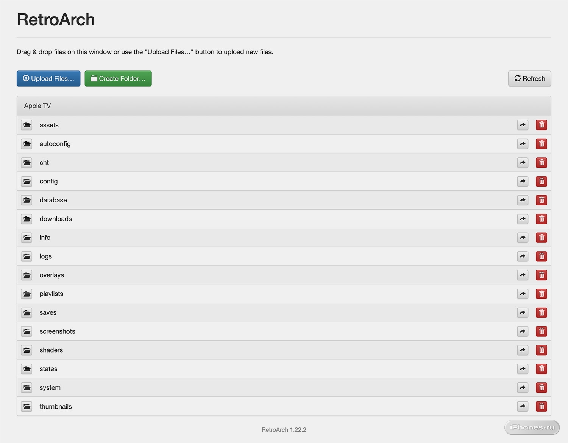Click the trash icon for assets folder
This screenshot has width=568, height=443.
click(541, 125)
